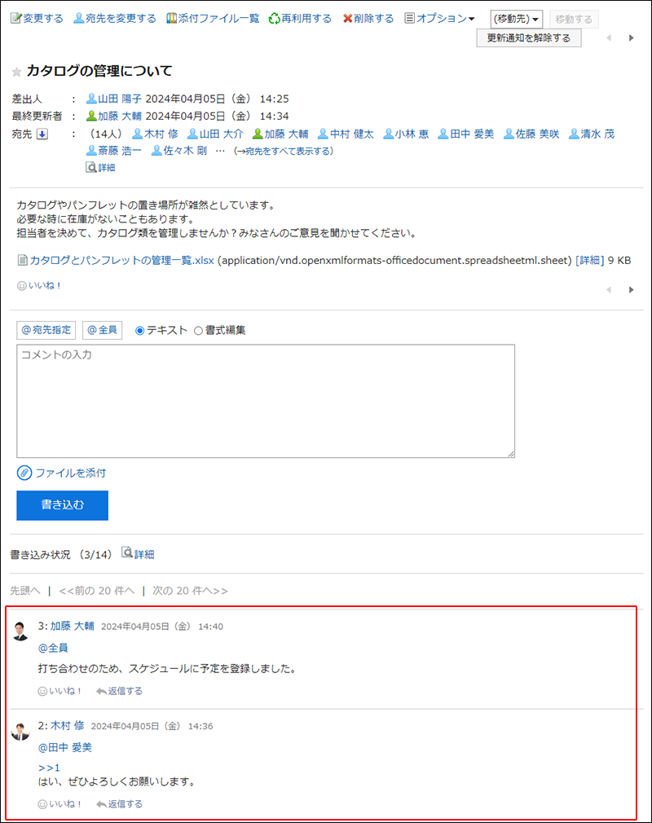Viewport: 652px width, 823px height.
Task: Select the 書式編集 radio button
Action: click(x=198, y=331)
